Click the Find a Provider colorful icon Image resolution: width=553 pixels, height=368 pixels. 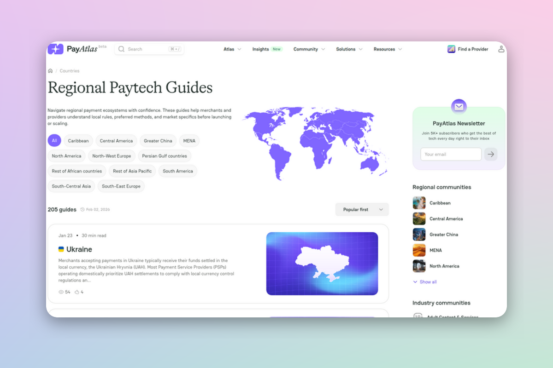(x=451, y=49)
